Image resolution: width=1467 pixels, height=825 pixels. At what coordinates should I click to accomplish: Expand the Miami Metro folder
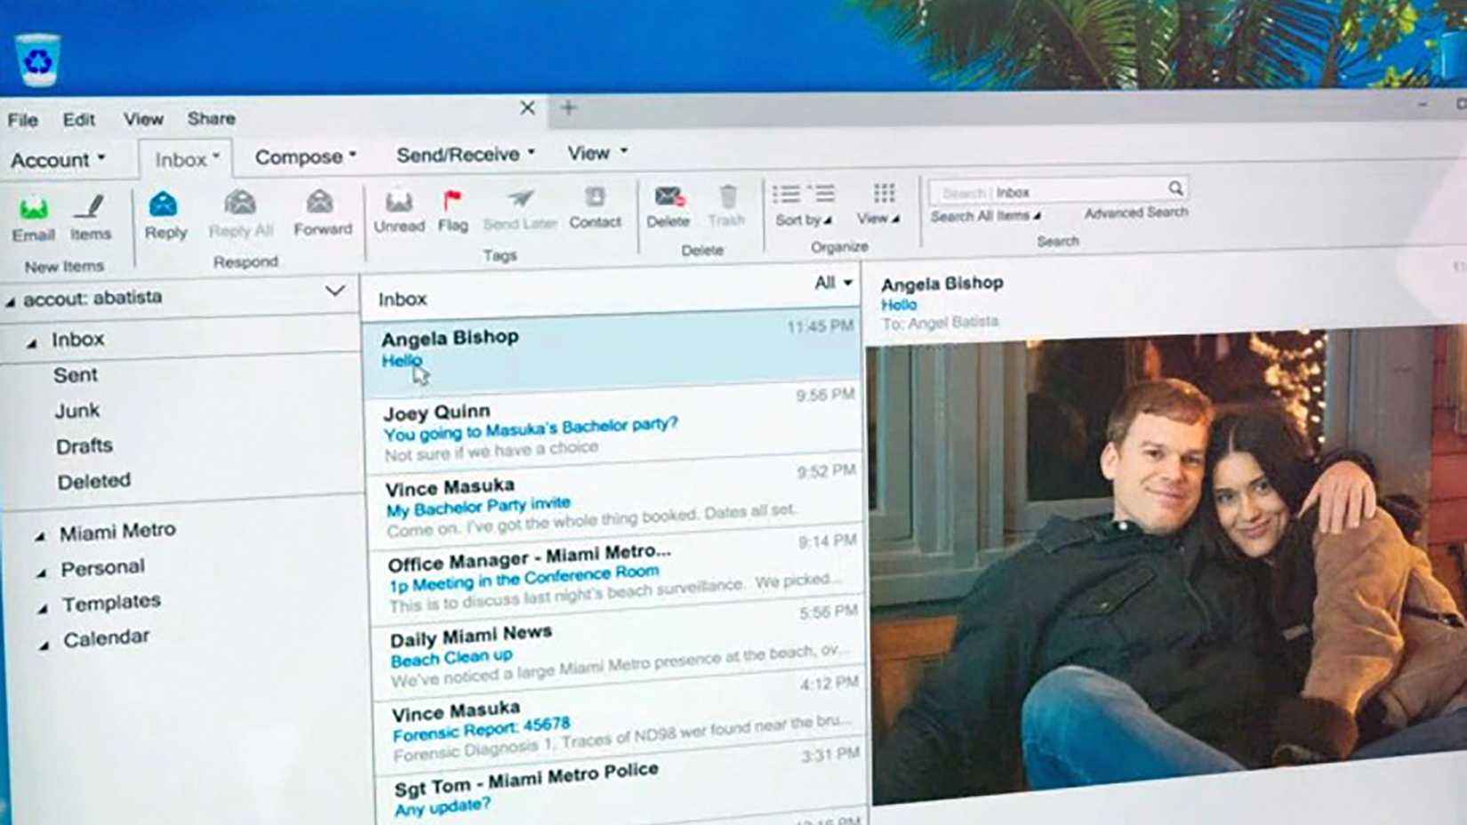pos(40,535)
